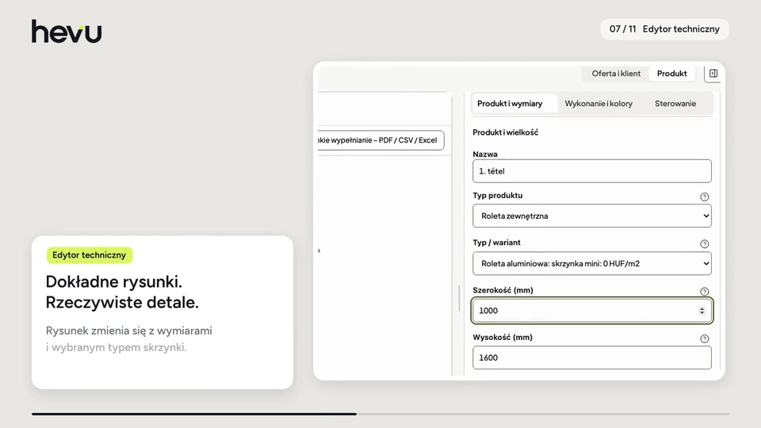Click the Rysunek zmienia się description text
Screen dimensions: 761x428
(x=129, y=339)
